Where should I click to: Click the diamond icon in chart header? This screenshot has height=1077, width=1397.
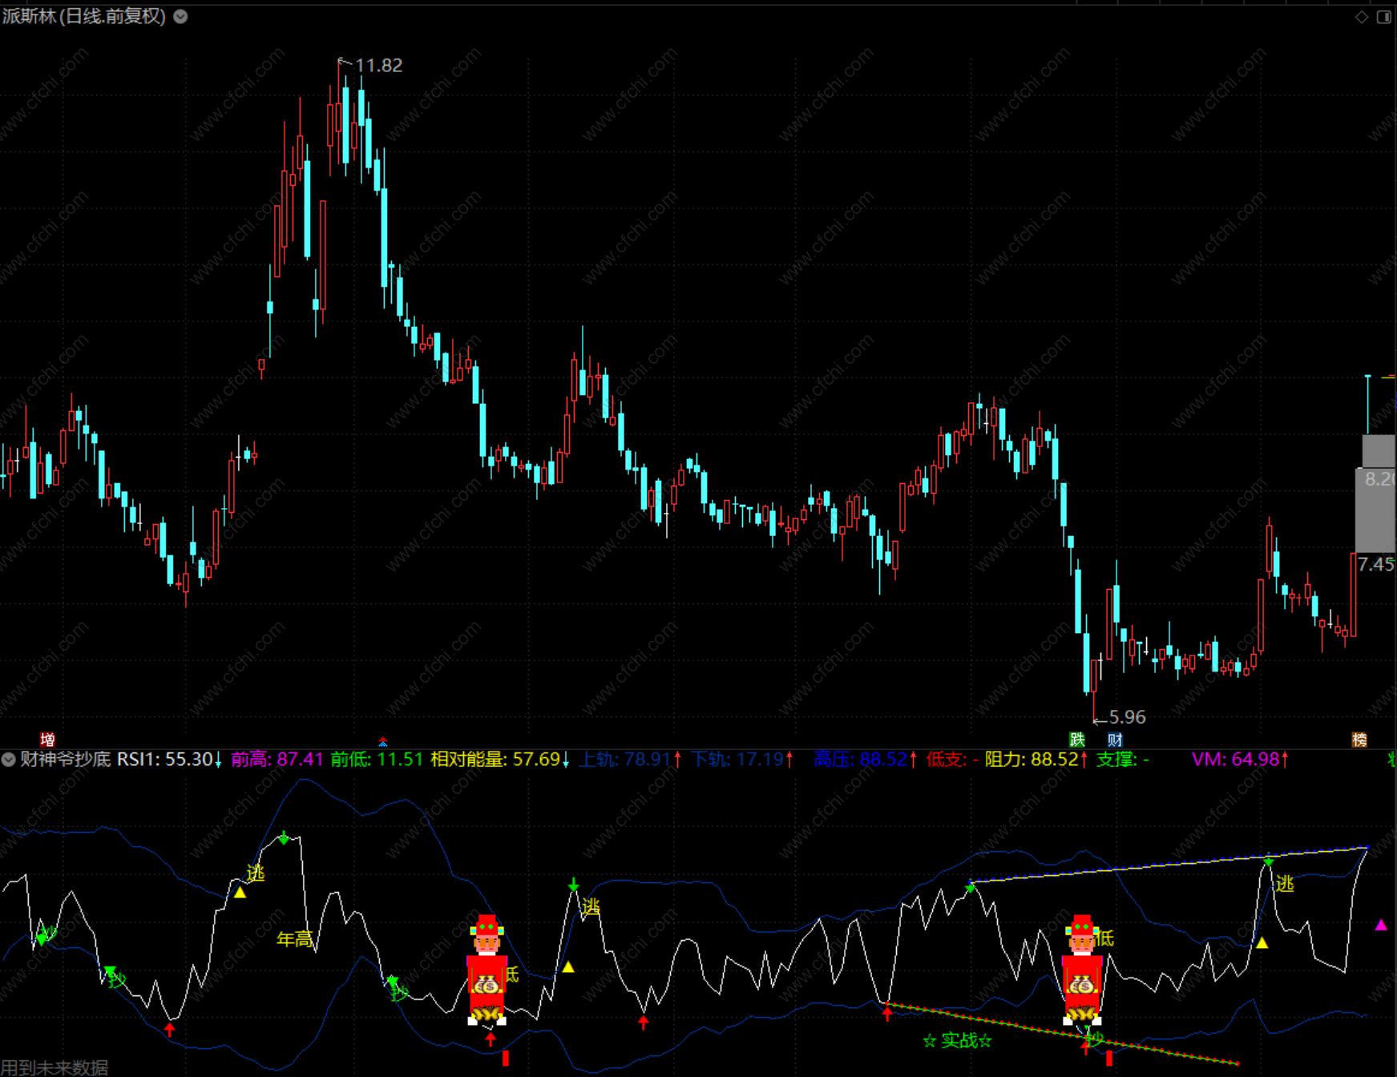click(1362, 17)
